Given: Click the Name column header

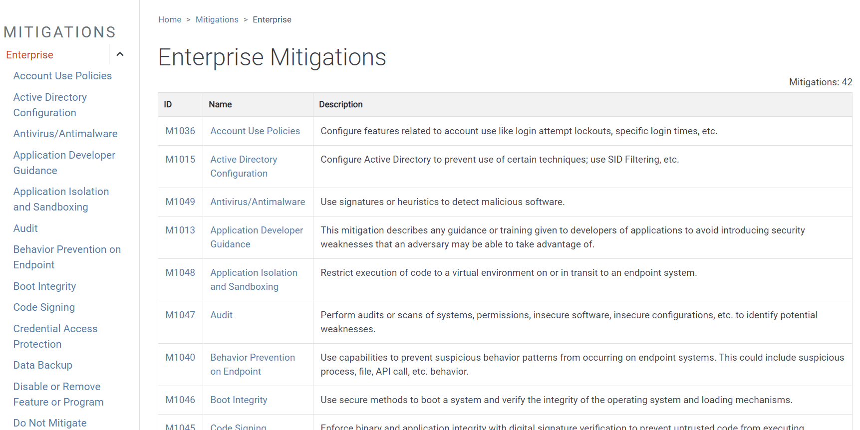Looking at the screenshot, I should (220, 104).
